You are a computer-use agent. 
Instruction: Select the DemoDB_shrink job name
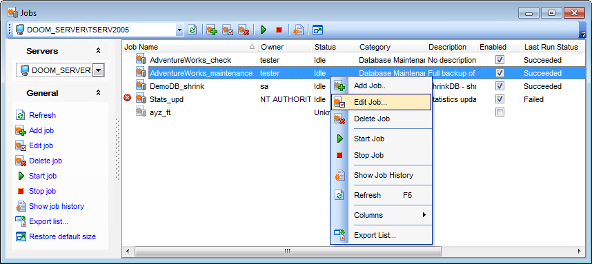tap(177, 86)
